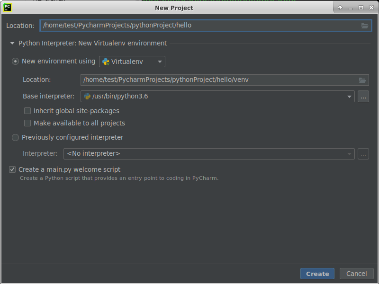Open base interpreter browse ellipsis button
379x284 pixels.
click(x=363, y=97)
